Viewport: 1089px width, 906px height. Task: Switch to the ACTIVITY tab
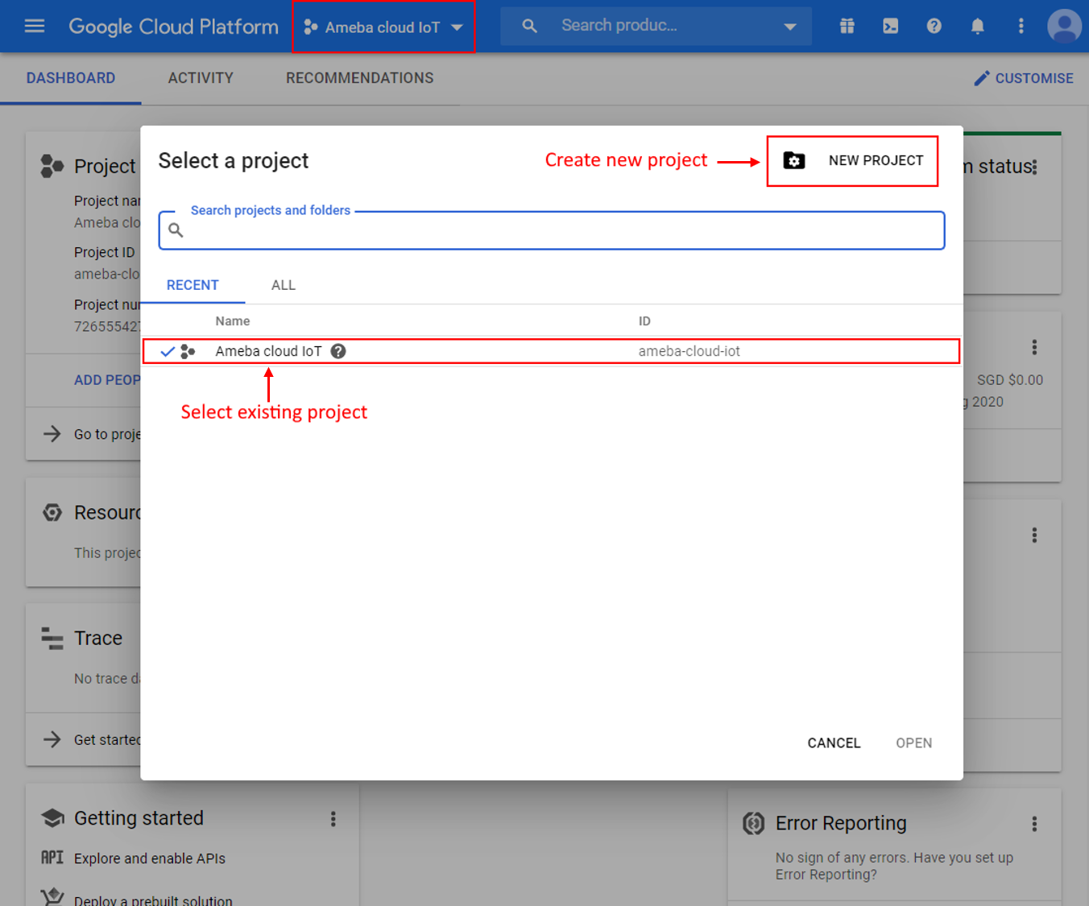[201, 78]
